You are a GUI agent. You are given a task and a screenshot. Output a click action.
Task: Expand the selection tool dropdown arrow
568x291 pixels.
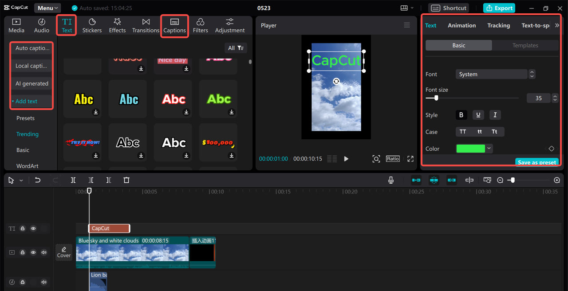pyautogui.click(x=21, y=181)
